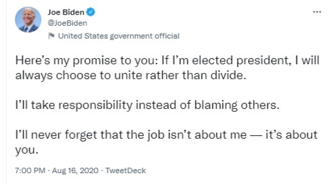This screenshot has height=184, width=331.
Task: Open the @JoeBiden handle link
Action: (x=67, y=23)
